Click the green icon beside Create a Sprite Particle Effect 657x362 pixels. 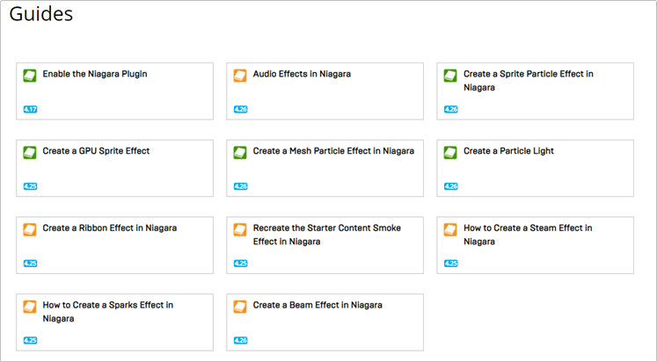click(451, 76)
